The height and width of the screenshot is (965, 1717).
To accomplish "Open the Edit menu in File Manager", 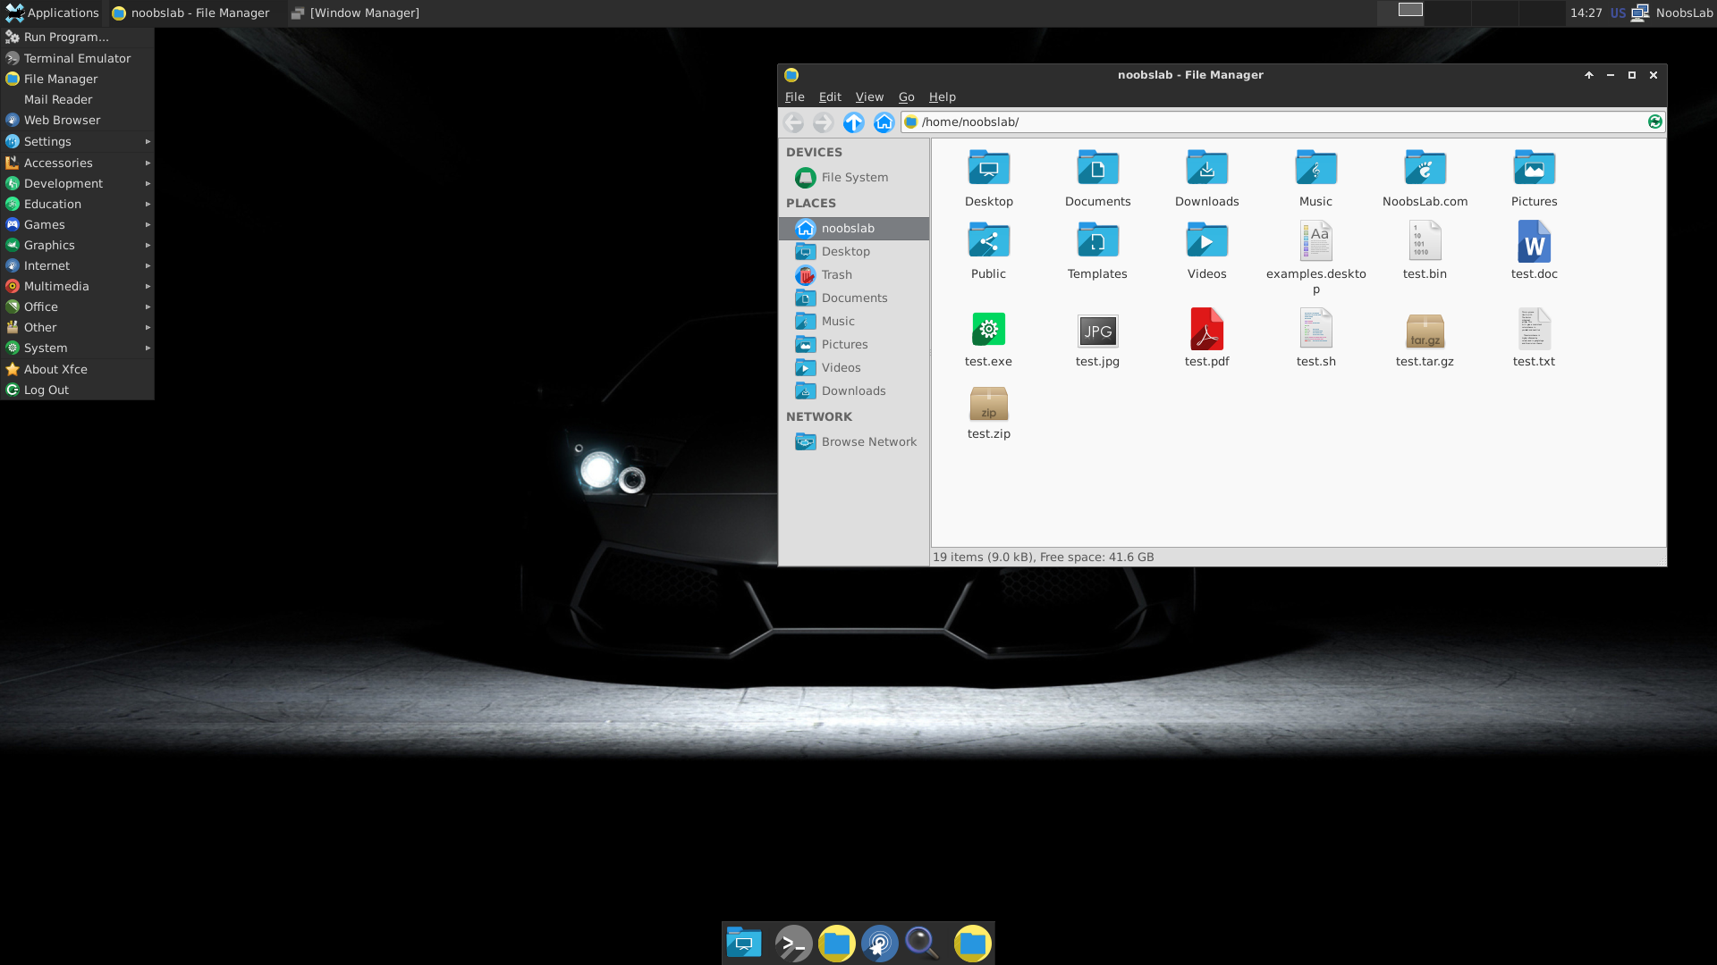I will tap(830, 97).
